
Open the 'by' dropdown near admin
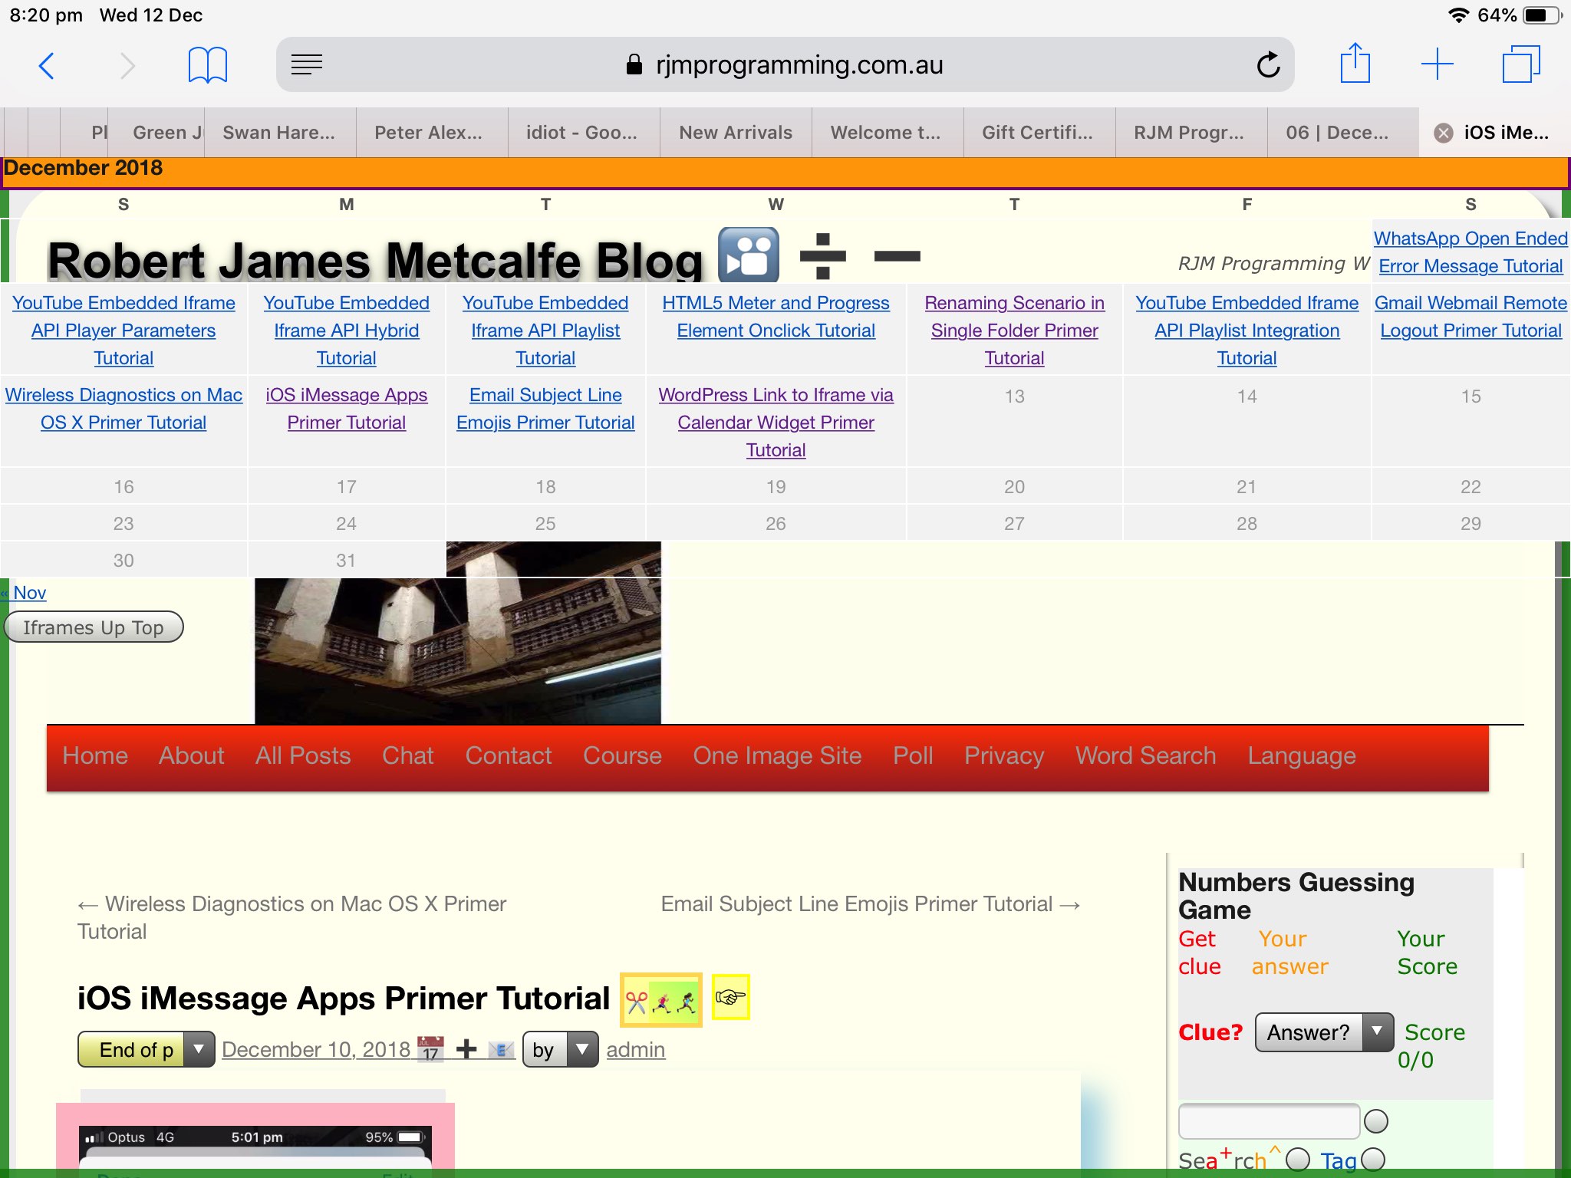(x=582, y=1049)
